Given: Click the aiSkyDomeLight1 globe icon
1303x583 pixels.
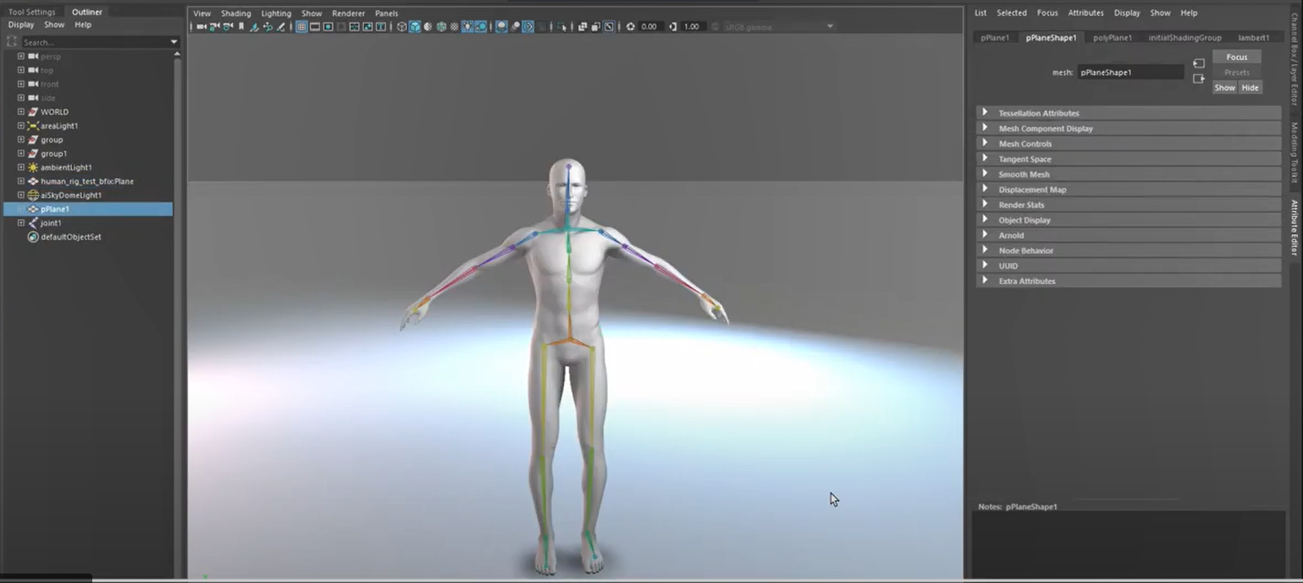Looking at the screenshot, I should pyautogui.click(x=33, y=196).
